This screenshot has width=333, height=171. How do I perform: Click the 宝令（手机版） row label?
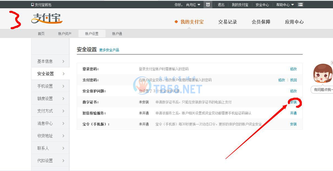point(96,124)
